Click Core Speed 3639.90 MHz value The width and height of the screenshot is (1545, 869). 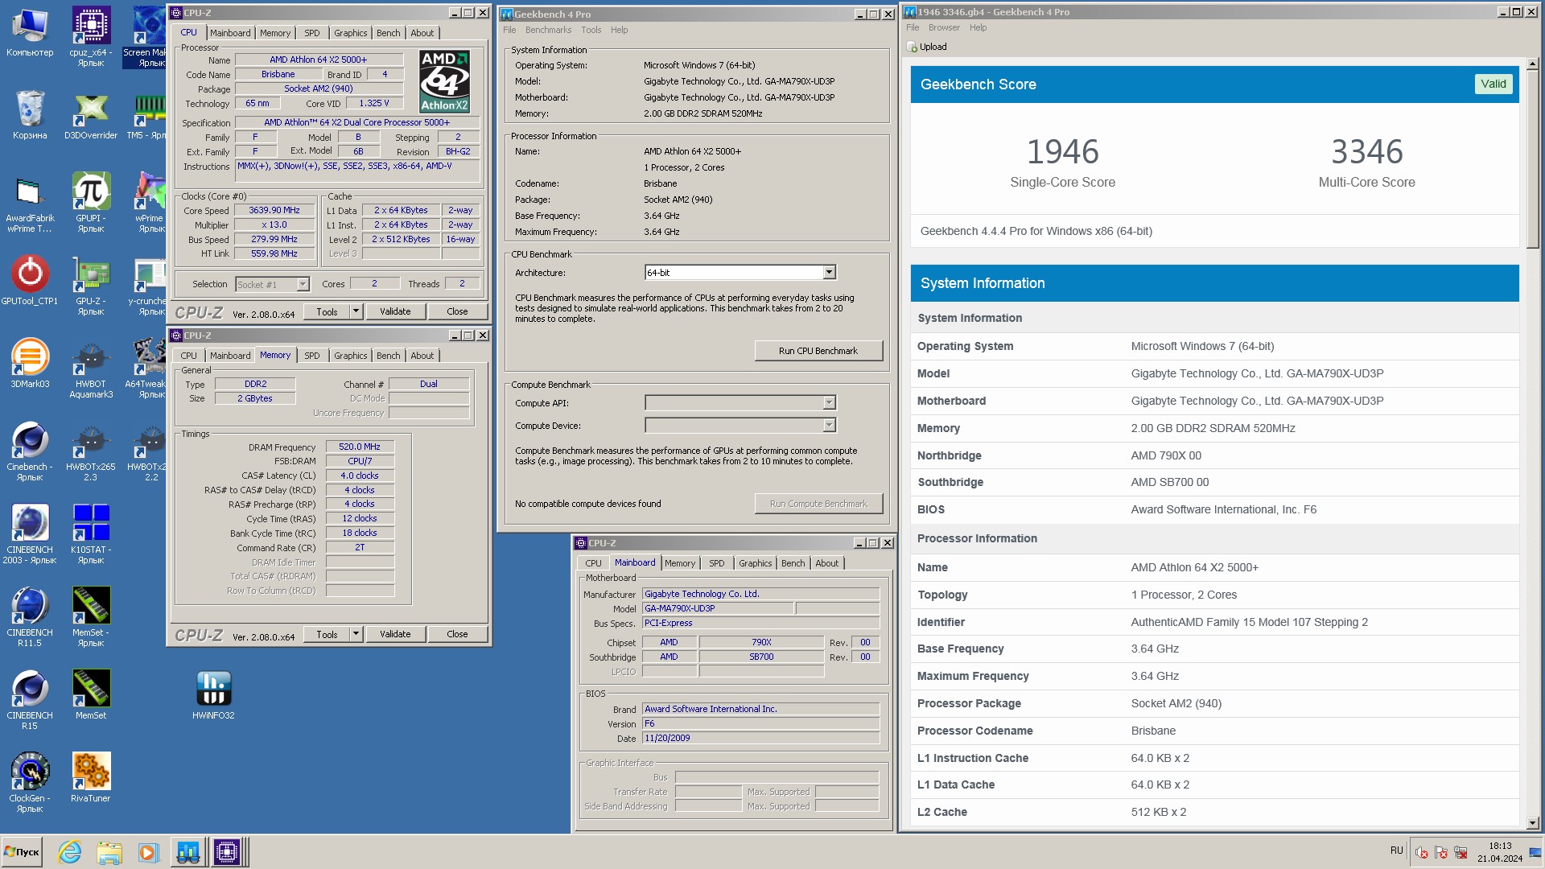click(274, 210)
